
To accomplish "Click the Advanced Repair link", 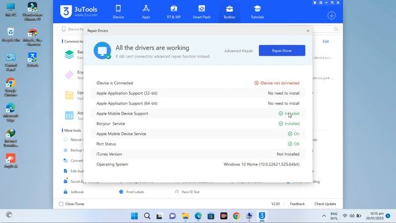I will [x=238, y=51].
